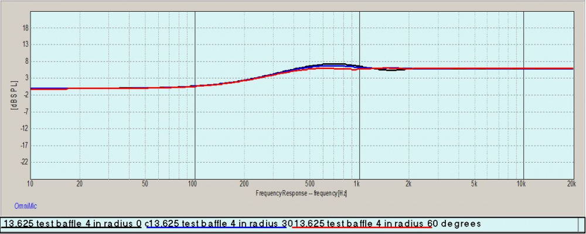Viewport: 586px width, 234px height.
Task: Click the small empty box right of legend
Action: [x=581, y=223]
